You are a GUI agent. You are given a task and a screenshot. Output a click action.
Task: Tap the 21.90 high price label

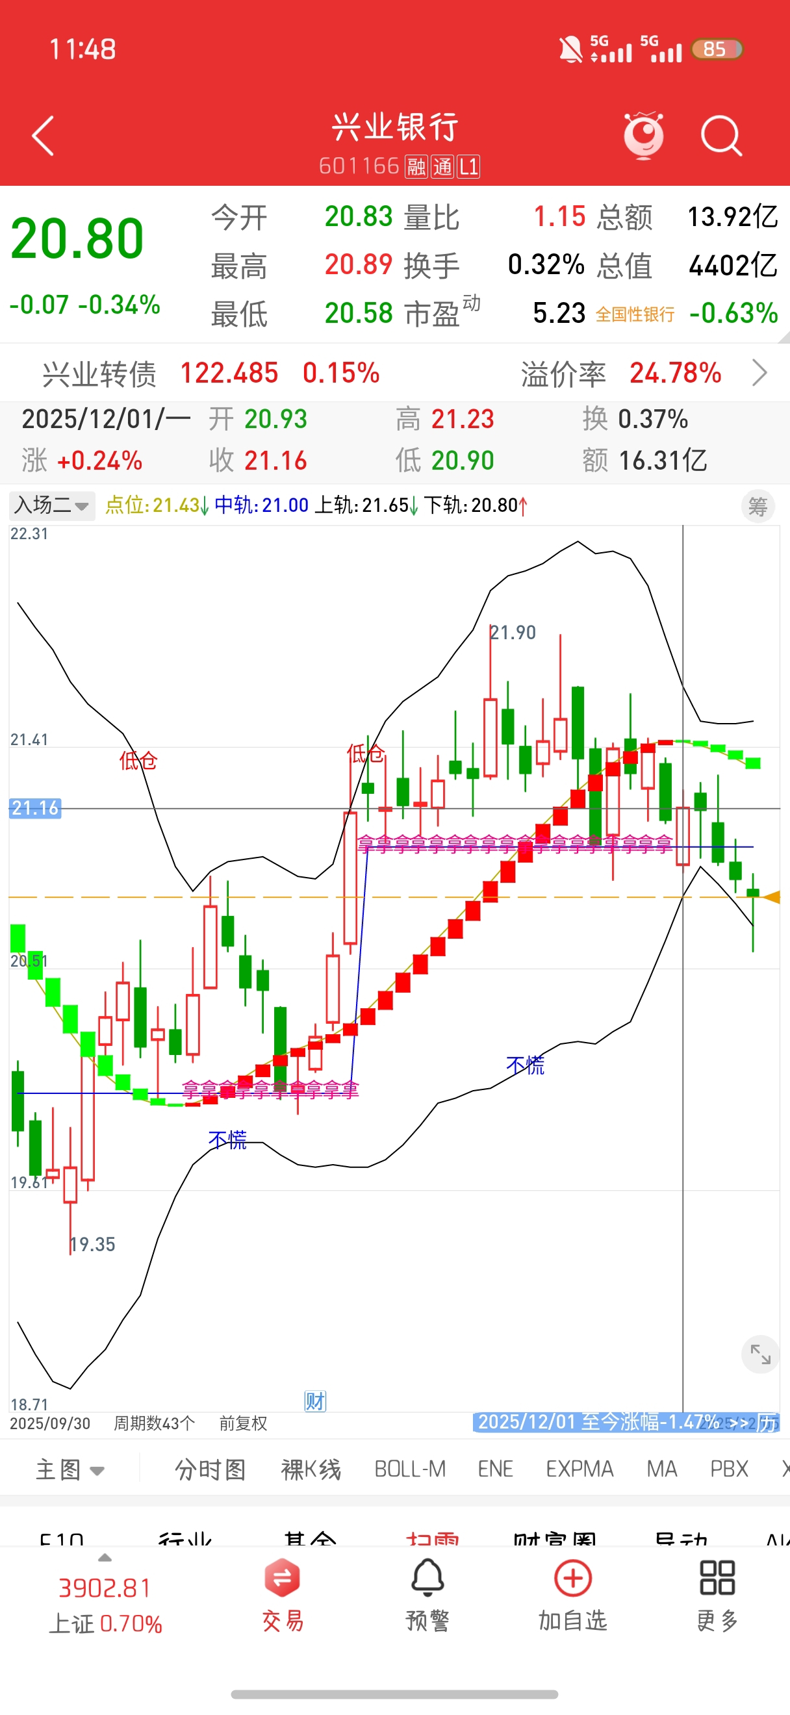[513, 633]
